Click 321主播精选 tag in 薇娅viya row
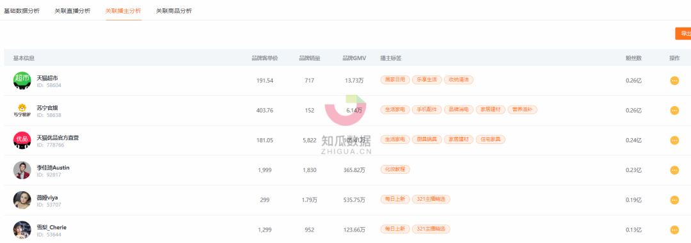 coord(431,200)
